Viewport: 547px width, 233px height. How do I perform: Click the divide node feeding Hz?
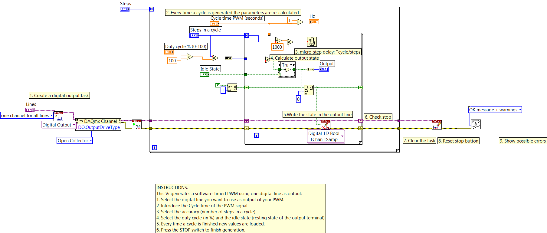pyautogui.click(x=300, y=22)
